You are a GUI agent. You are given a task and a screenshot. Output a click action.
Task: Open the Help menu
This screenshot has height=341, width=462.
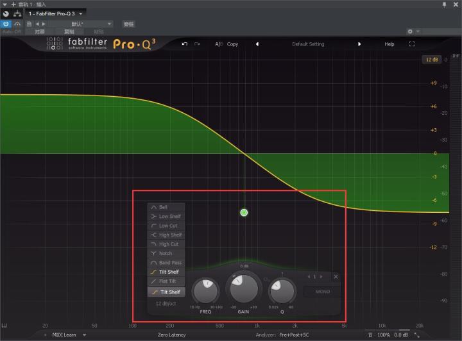coord(389,44)
